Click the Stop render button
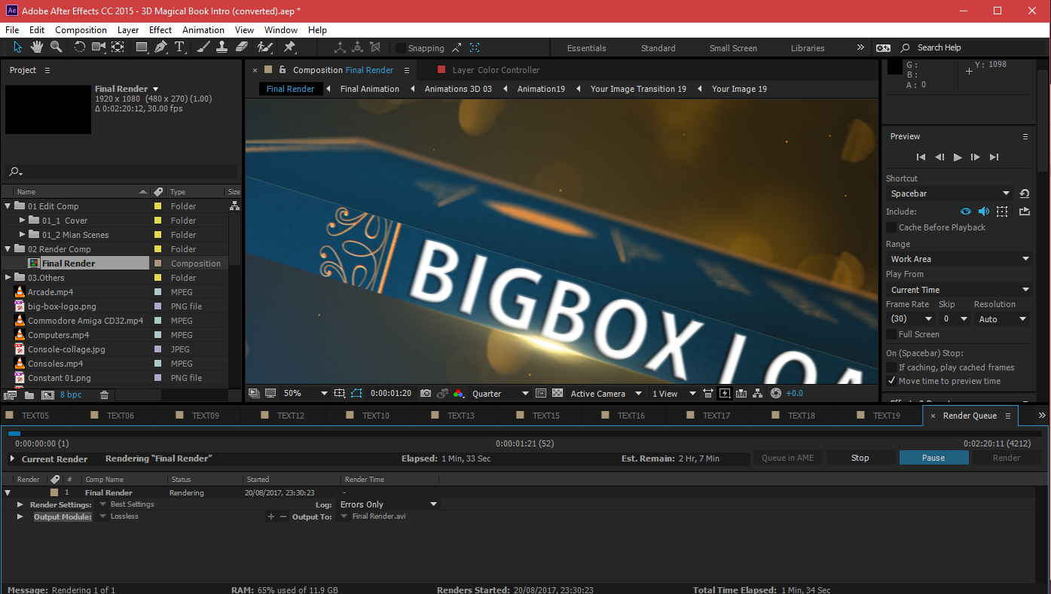1051x594 pixels. (x=860, y=458)
